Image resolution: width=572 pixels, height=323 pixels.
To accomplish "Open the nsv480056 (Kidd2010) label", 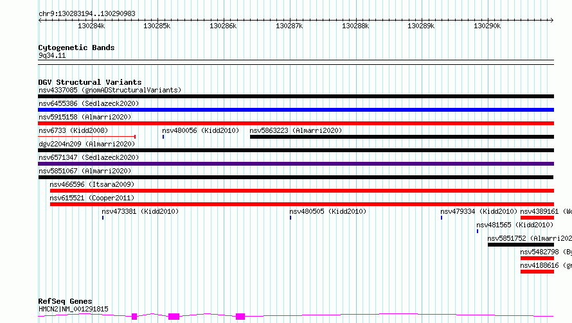I will [201, 130].
